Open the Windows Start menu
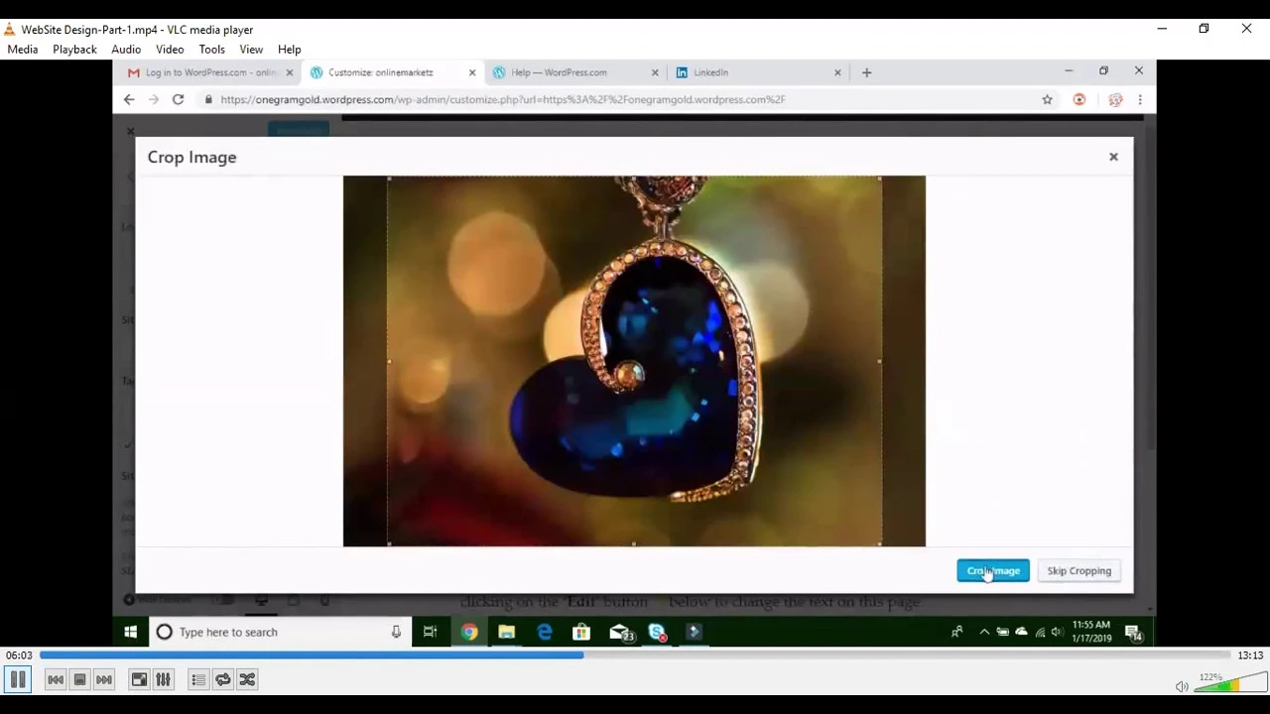1270x714 pixels. (x=130, y=632)
